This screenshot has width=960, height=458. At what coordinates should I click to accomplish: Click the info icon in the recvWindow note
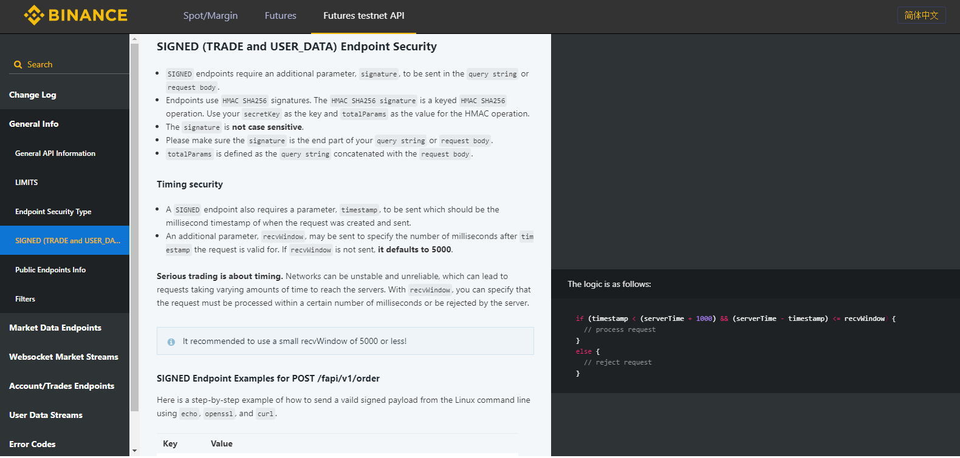pos(171,342)
